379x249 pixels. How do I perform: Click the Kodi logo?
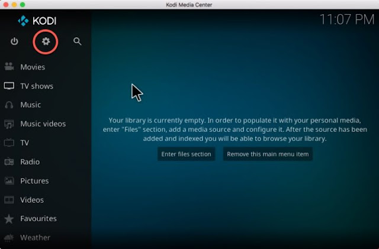click(x=37, y=21)
